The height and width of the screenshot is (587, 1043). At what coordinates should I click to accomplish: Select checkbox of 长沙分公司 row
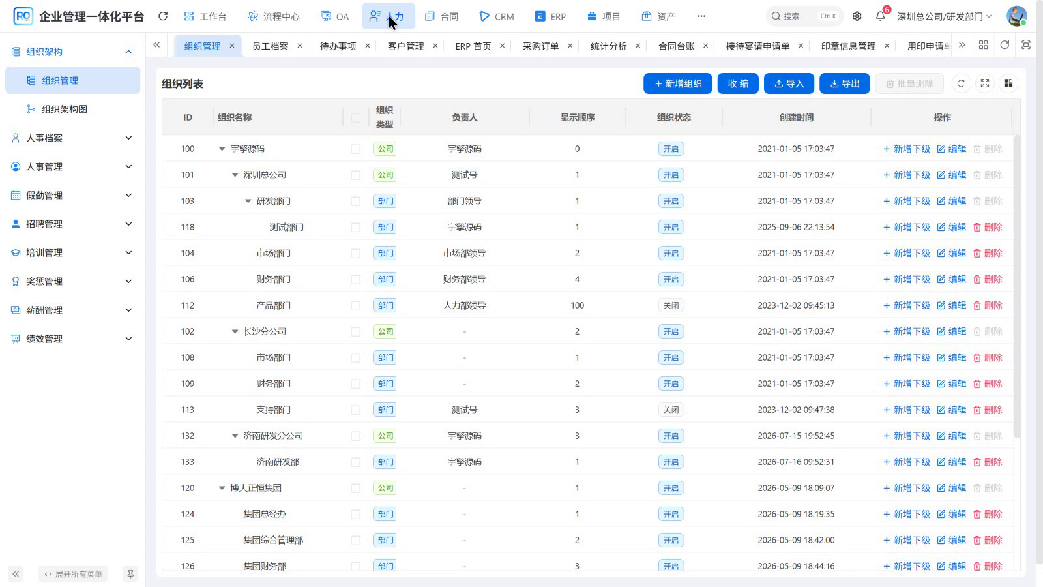(355, 331)
